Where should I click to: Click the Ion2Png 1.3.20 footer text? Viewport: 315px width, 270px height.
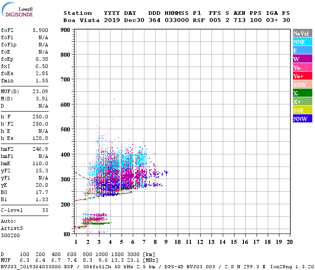click(292, 267)
